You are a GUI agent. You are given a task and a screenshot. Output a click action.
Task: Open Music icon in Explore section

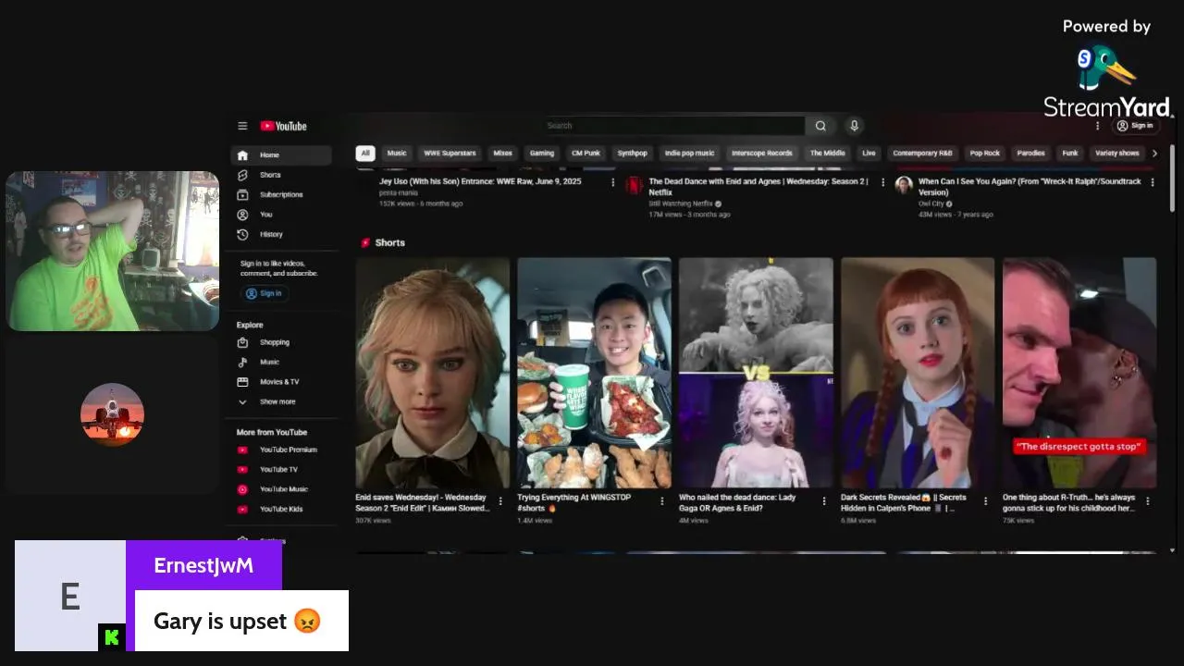(242, 362)
